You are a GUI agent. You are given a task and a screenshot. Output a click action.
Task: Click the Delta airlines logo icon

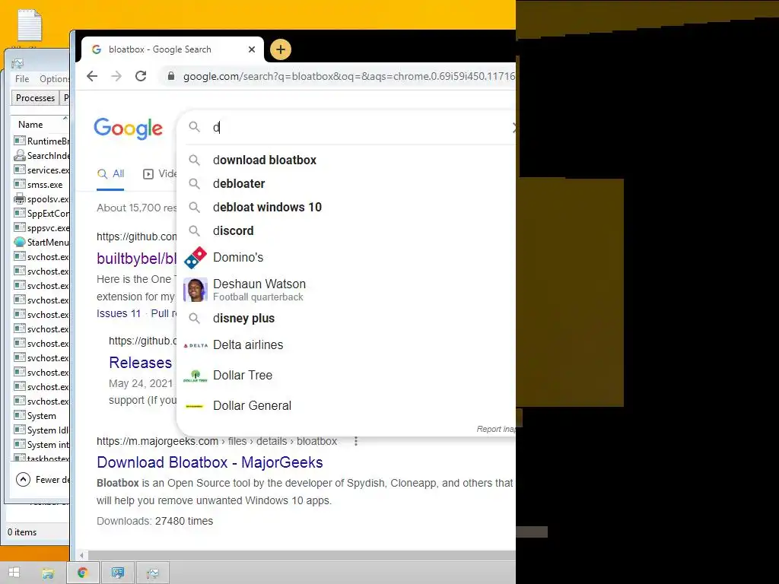click(x=196, y=345)
